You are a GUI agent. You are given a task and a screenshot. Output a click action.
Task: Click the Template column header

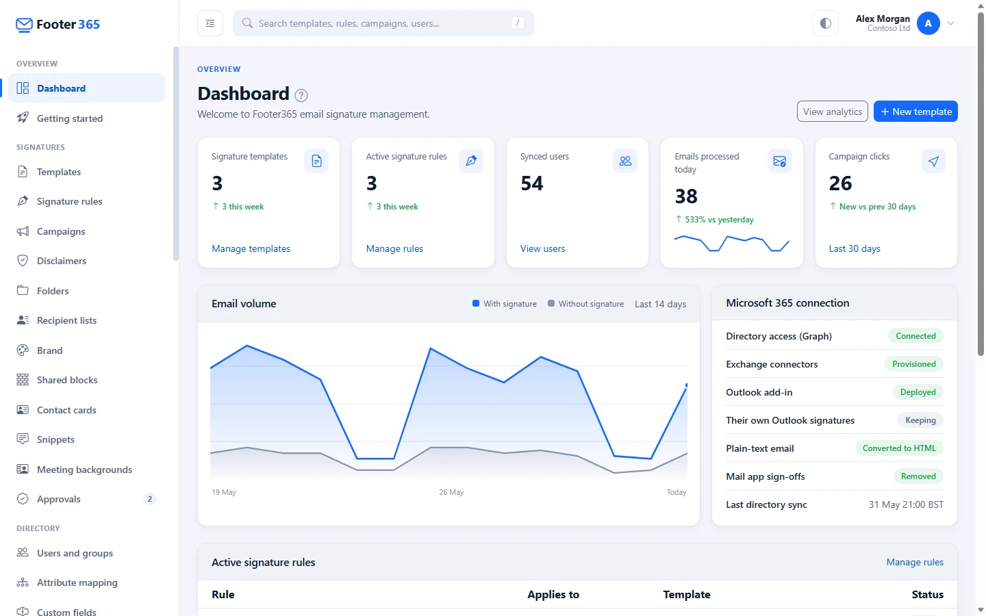(x=687, y=595)
